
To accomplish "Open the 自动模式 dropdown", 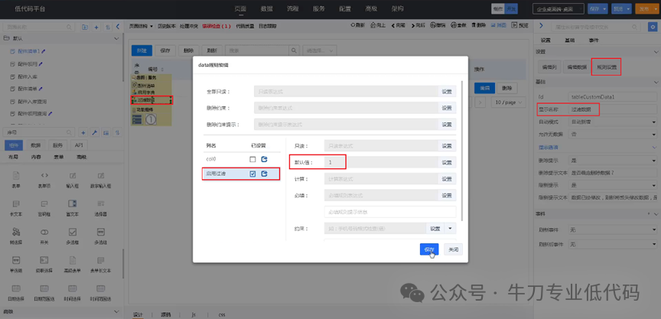I will (612, 122).
